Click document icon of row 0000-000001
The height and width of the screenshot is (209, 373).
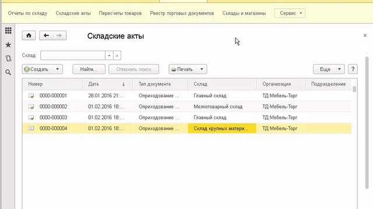31,96
